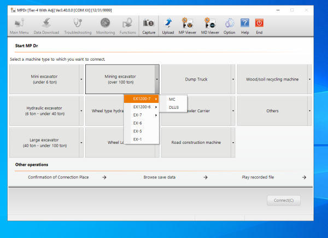
Task: Expand the Wood/soil recycling machine dropdown arrow
Action: [x=309, y=79]
